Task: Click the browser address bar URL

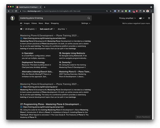Action: pyautogui.click(x=51, y=11)
